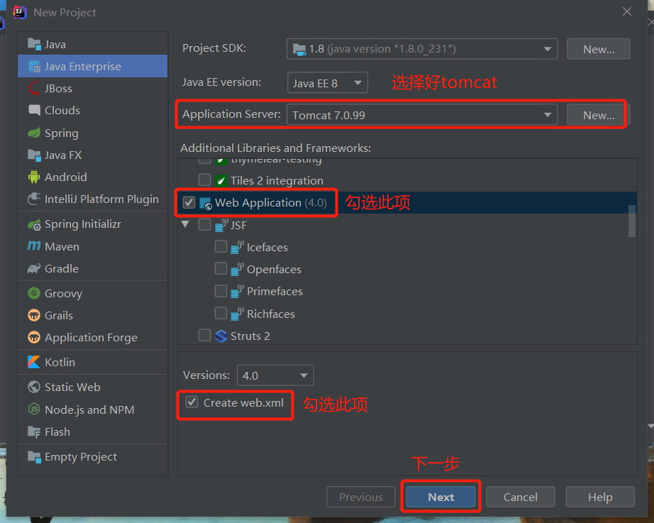Click the Help button
Screen dimensions: 654x523
coord(600,497)
